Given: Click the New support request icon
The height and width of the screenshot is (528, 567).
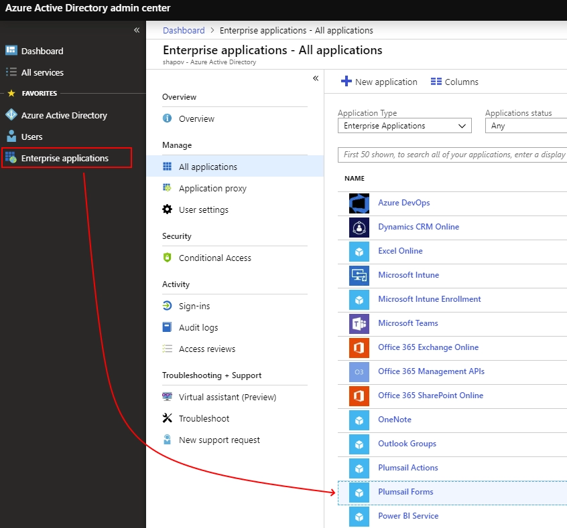Looking at the screenshot, I should pyautogui.click(x=167, y=440).
